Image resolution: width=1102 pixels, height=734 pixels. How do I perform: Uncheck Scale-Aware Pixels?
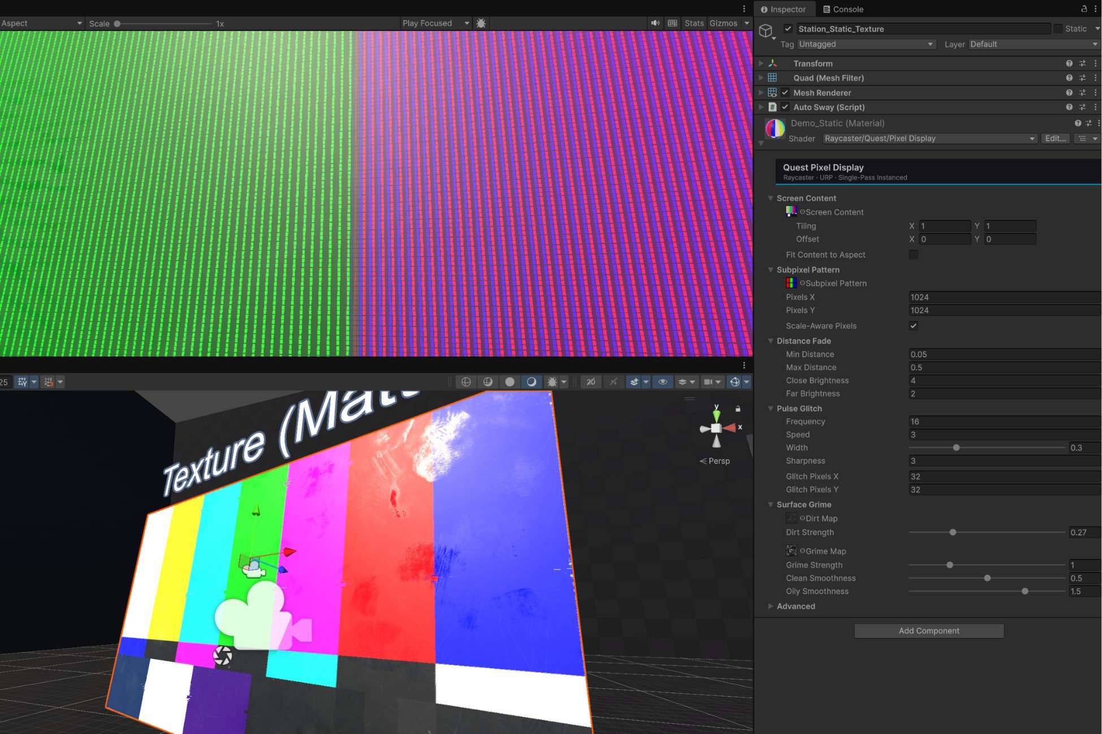(913, 326)
